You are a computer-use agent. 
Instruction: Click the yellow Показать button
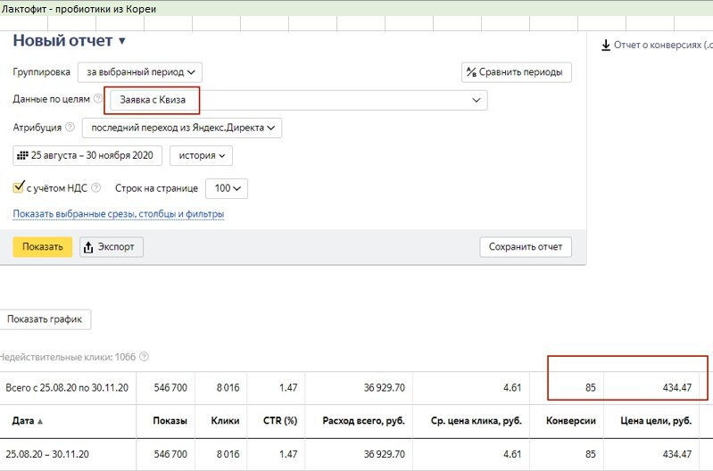(42, 247)
